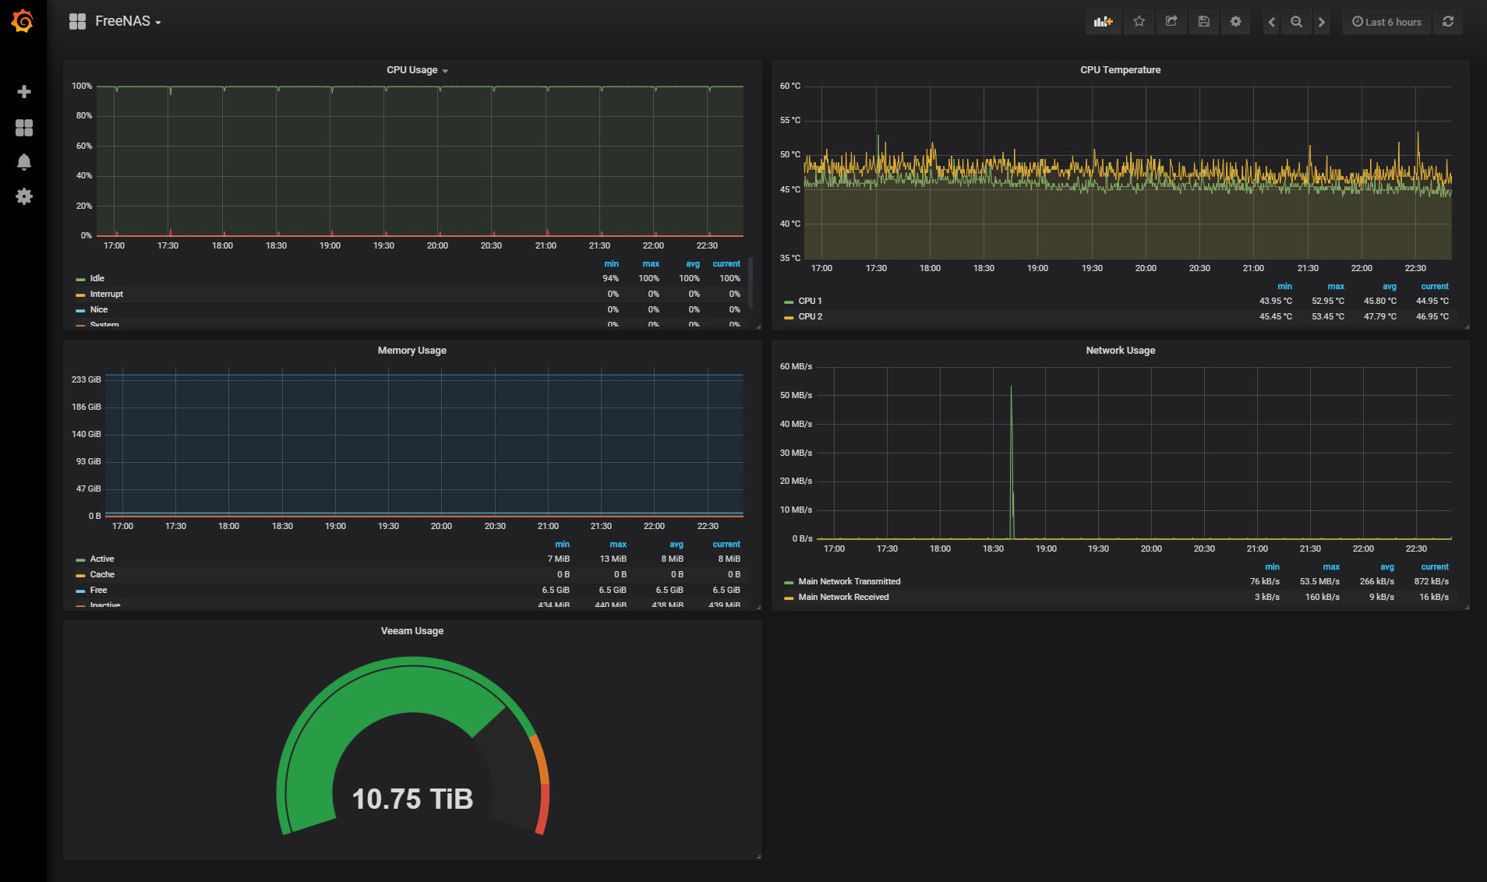The width and height of the screenshot is (1487, 882).
Task: Open the CPU Temperature panel title menu
Action: [1120, 70]
